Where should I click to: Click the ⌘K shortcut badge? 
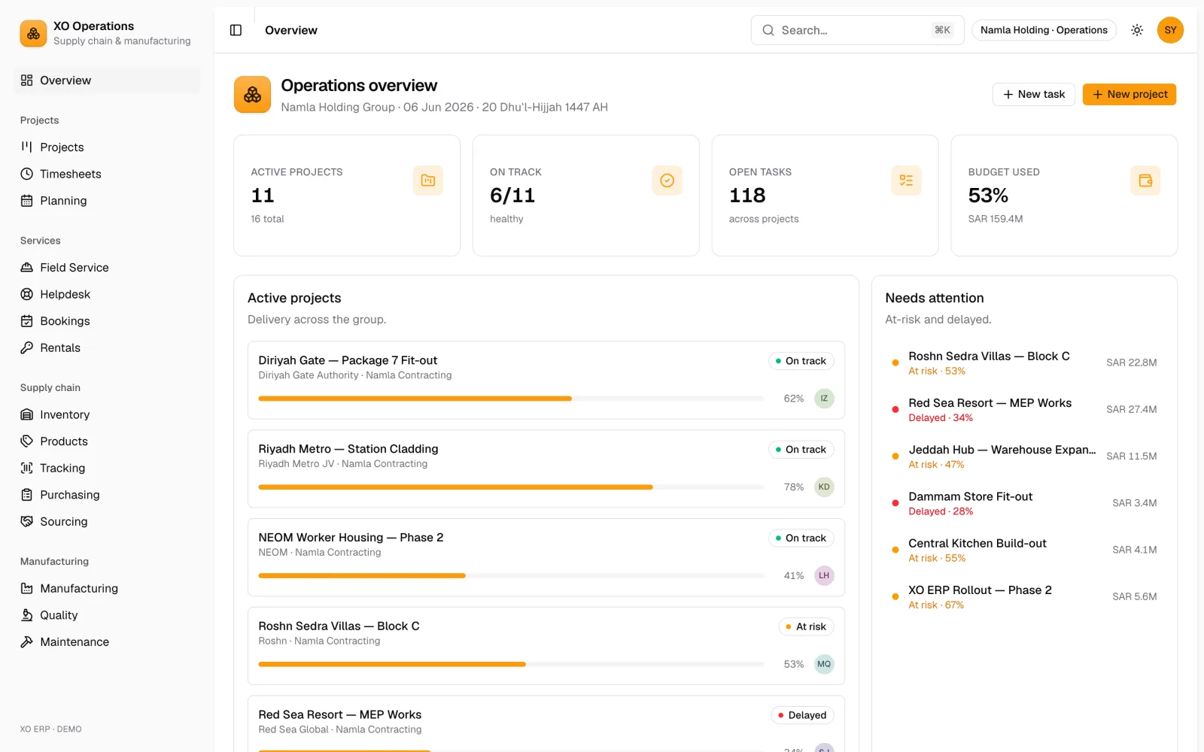coord(942,30)
